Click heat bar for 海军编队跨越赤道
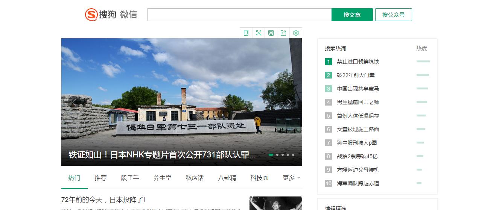Screen dimensions: 502x210 419,183
